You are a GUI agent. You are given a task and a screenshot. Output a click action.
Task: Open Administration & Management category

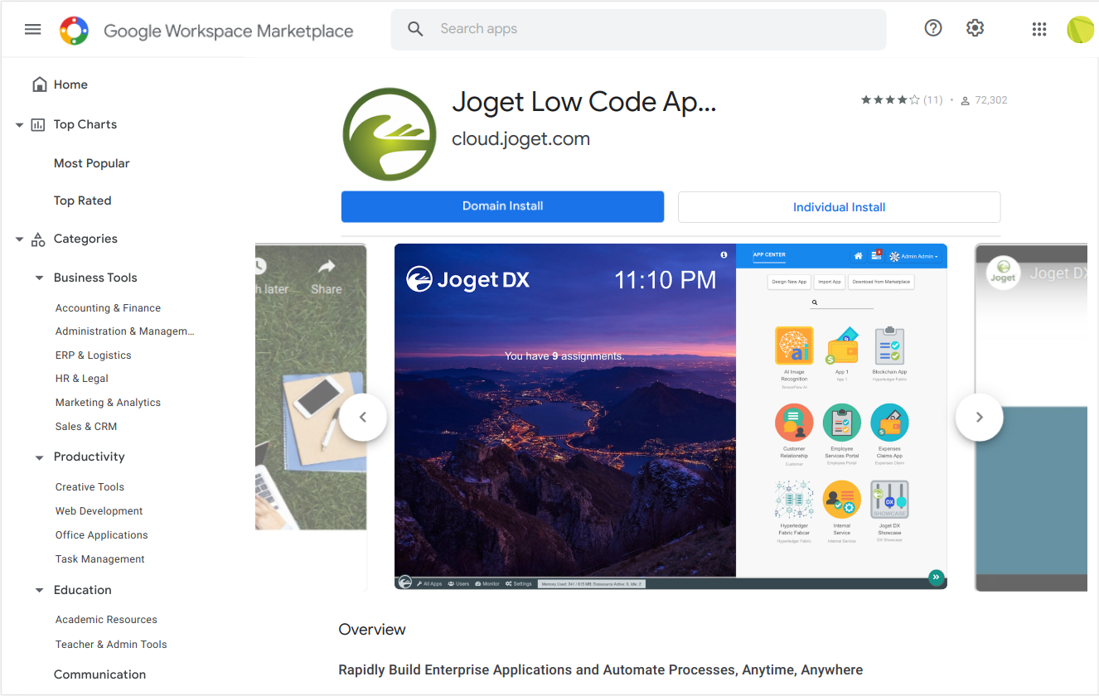pos(125,331)
